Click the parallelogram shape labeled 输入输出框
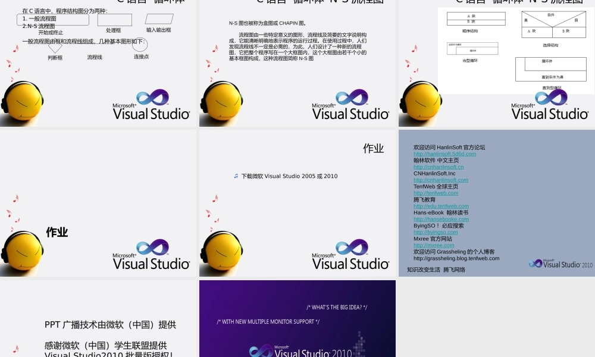Viewport: 595px width, 357px height. click(158, 18)
